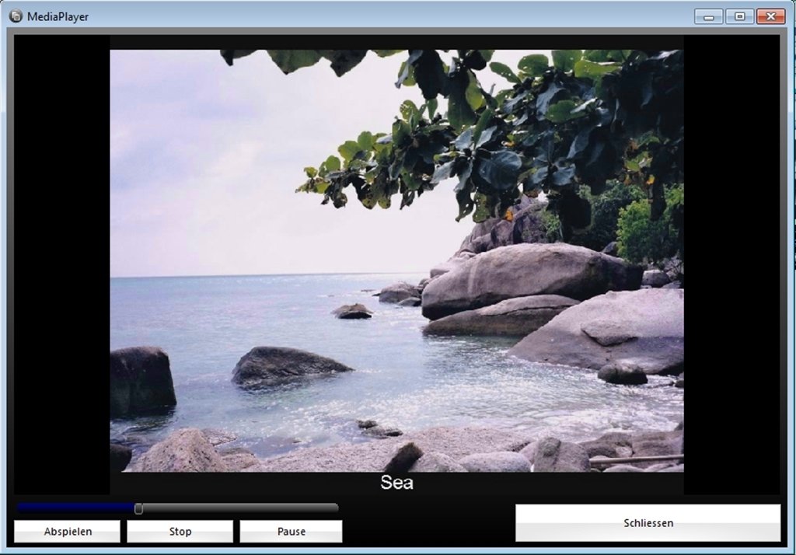Close the player via Schliessen button
Screen dimensions: 796x555
tap(648, 522)
